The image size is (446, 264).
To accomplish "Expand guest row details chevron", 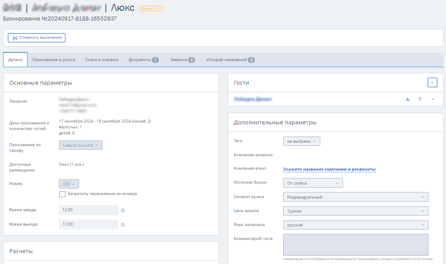I will tap(432, 99).
